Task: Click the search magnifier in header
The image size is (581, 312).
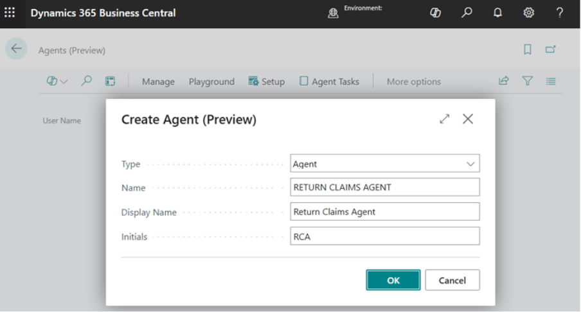Action: (467, 13)
